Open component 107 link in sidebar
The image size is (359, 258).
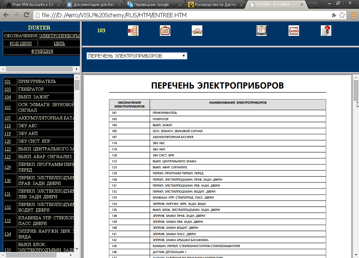pyautogui.click(x=8, y=118)
